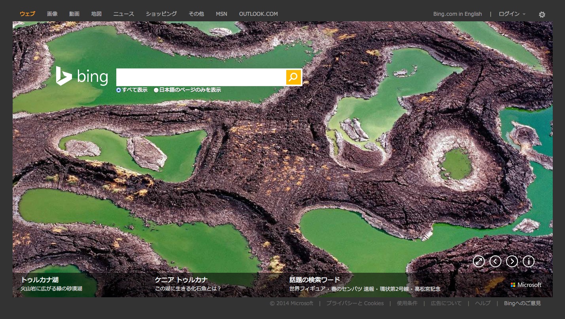565x319 pixels.
Task: Click the orange search magnifier button
Action: [293, 77]
